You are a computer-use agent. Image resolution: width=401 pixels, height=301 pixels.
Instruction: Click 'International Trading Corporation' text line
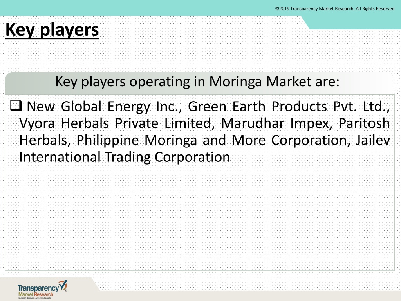click(x=125, y=157)
